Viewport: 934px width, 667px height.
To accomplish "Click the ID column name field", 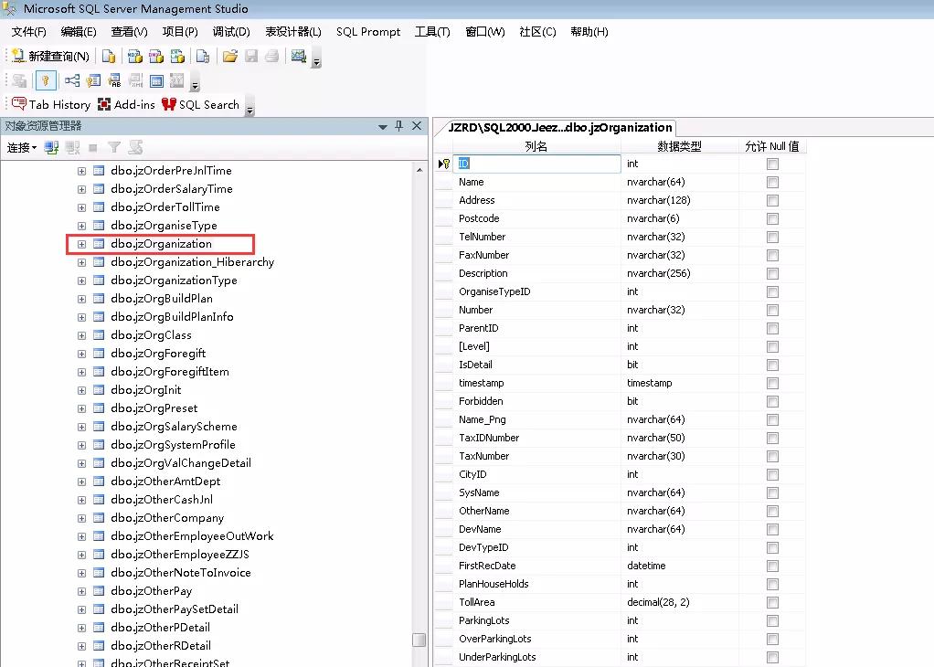I will click(536, 164).
